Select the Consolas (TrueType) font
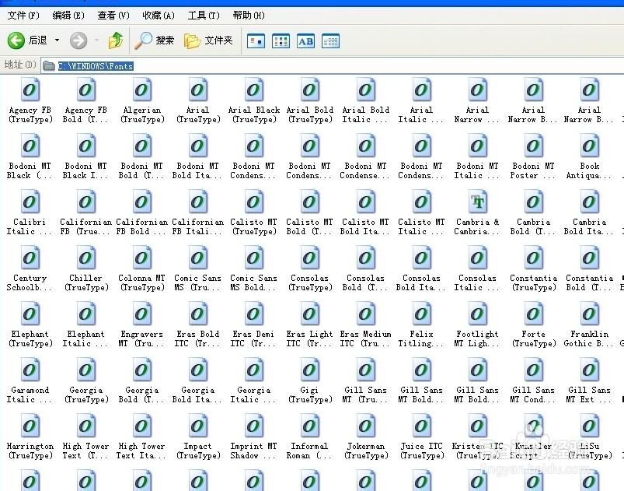 click(309, 268)
